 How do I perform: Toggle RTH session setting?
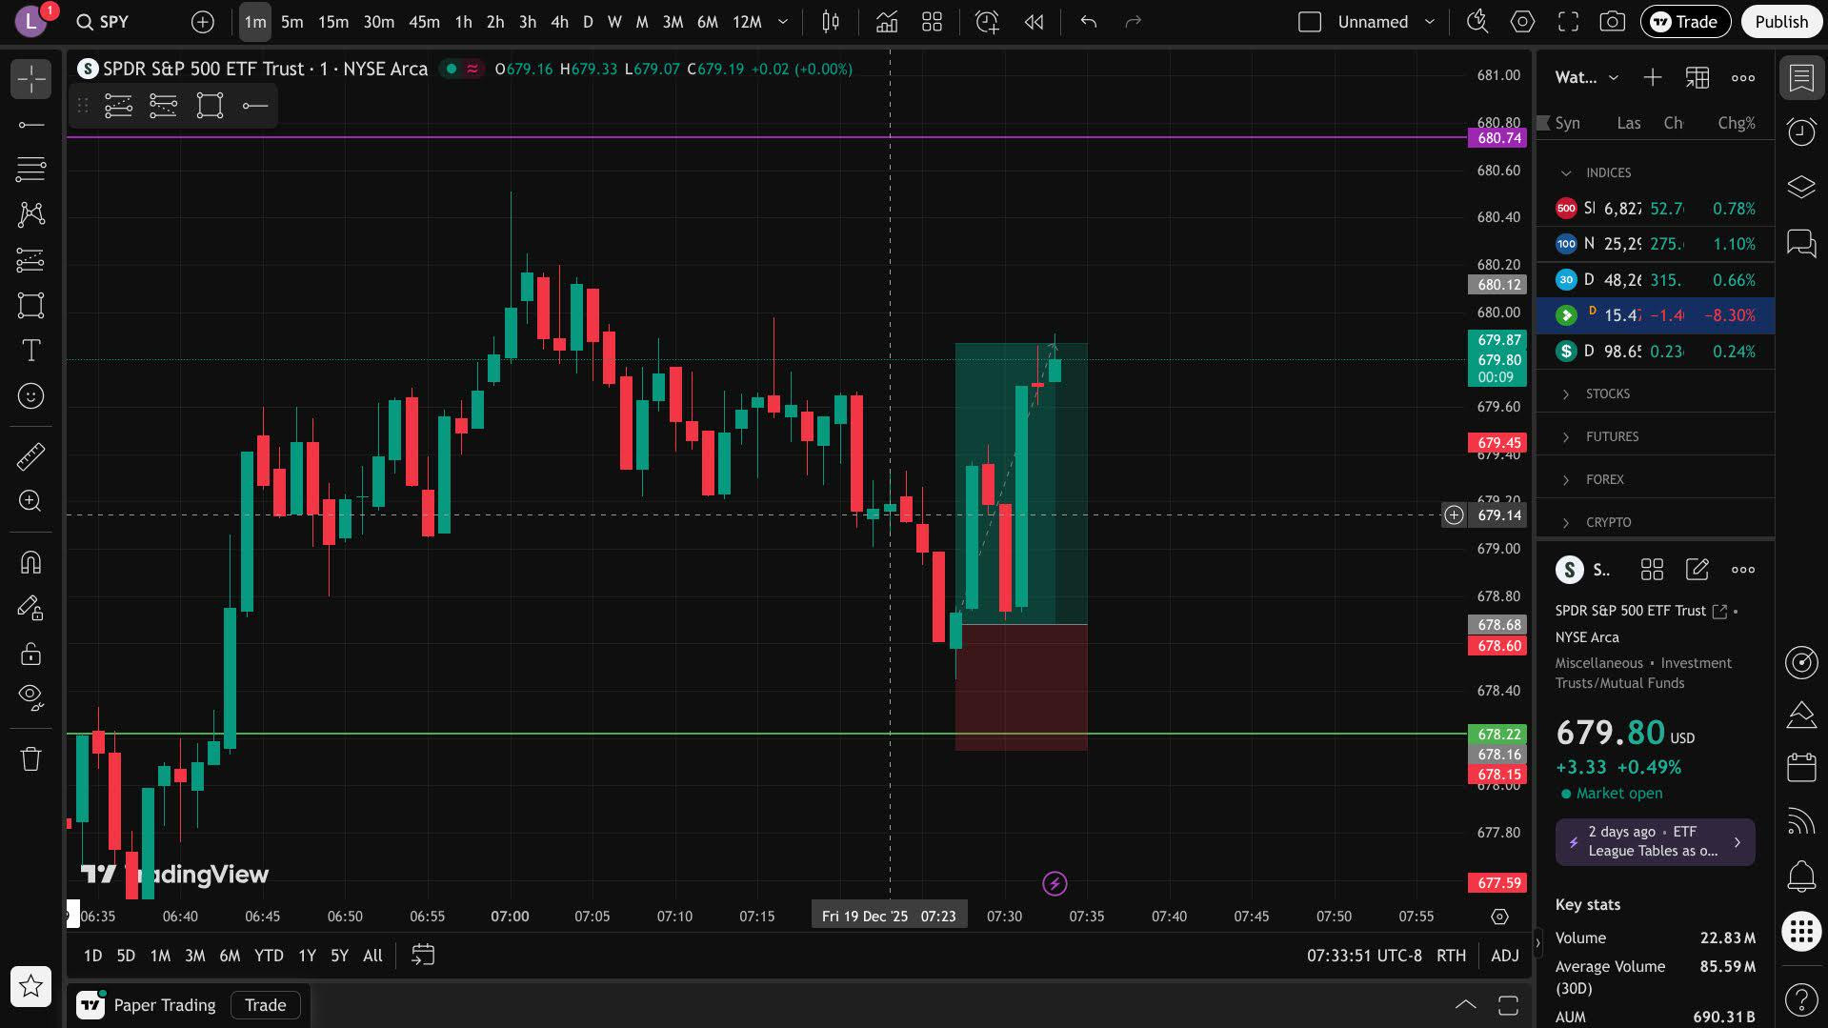pos(1451,956)
